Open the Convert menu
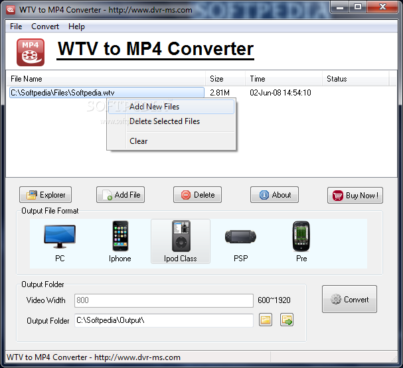The height and width of the screenshot is (368, 403). pos(45,27)
